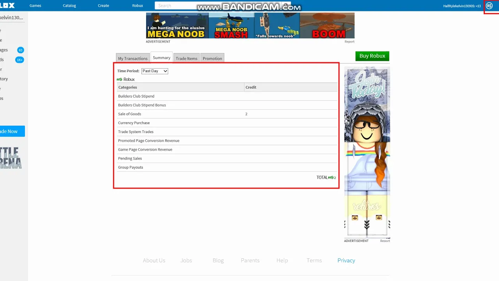Viewport: 499px width, 281px height.
Task: Open the Promotion tab
Action: click(212, 58)
